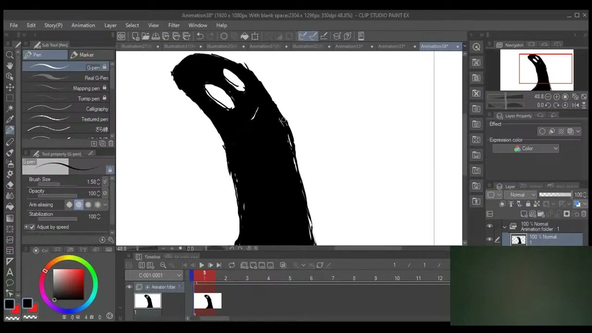
Task: Expand Animation folder plus in timeline
Action: (148, 287)
